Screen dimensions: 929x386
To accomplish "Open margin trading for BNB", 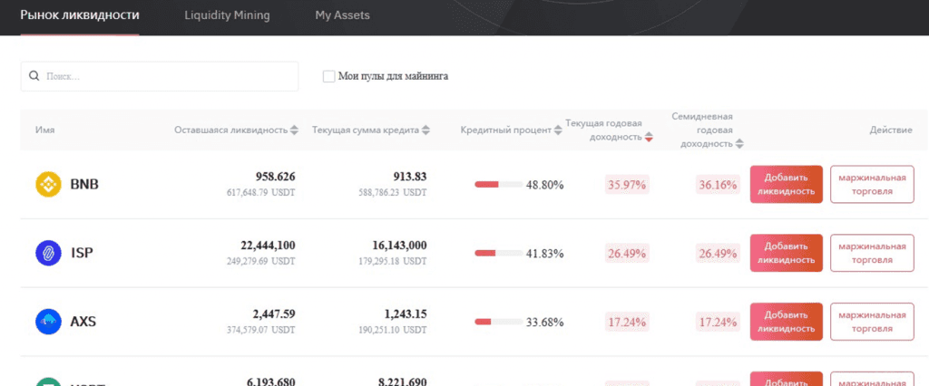I will coord(872,184).
